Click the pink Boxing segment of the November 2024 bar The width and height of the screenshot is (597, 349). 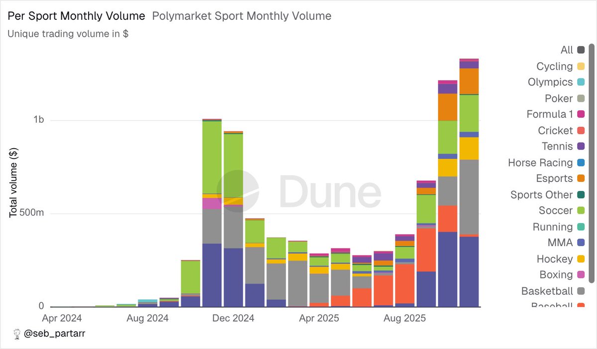[212, 203]
